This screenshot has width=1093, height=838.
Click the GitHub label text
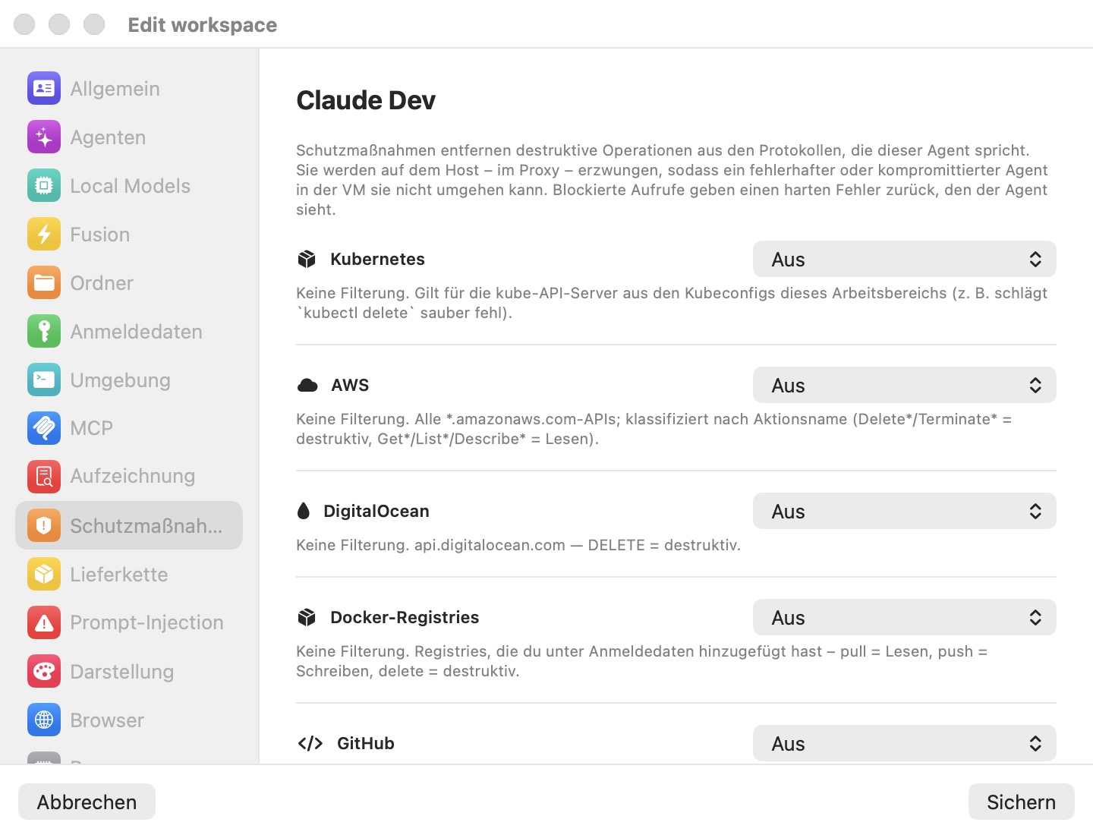coord(366,744)
